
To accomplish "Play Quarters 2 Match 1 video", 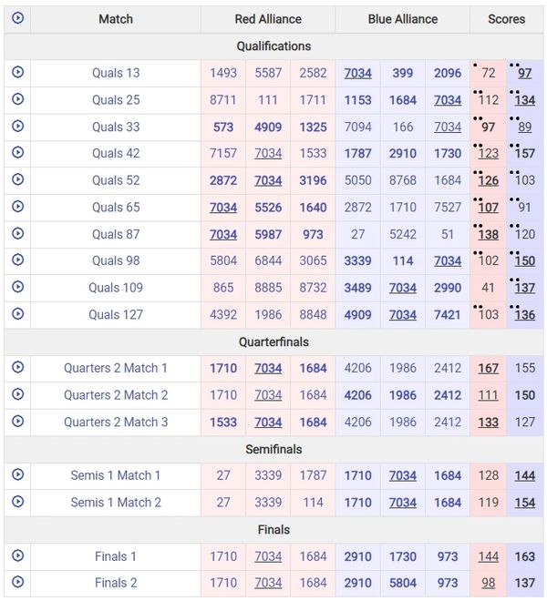I will [x=17, y=368].
